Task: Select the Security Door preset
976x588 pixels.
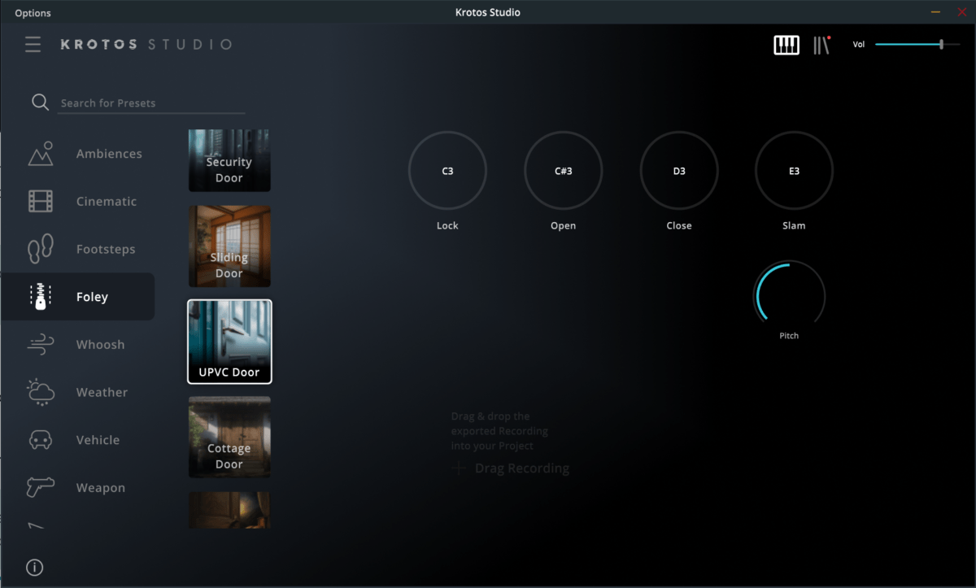Action: coord(229,160)
